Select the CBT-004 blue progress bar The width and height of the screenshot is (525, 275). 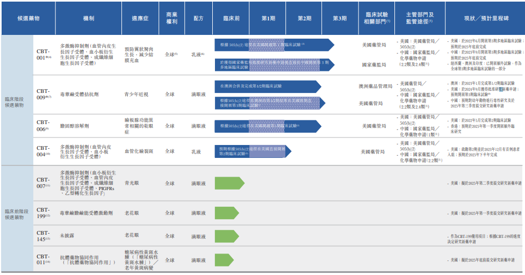coord(251,151)
